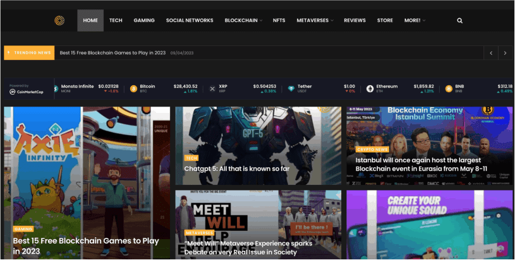Open the NFTS menu item
This screenshot has width=515, height=260.
(279, 20)
